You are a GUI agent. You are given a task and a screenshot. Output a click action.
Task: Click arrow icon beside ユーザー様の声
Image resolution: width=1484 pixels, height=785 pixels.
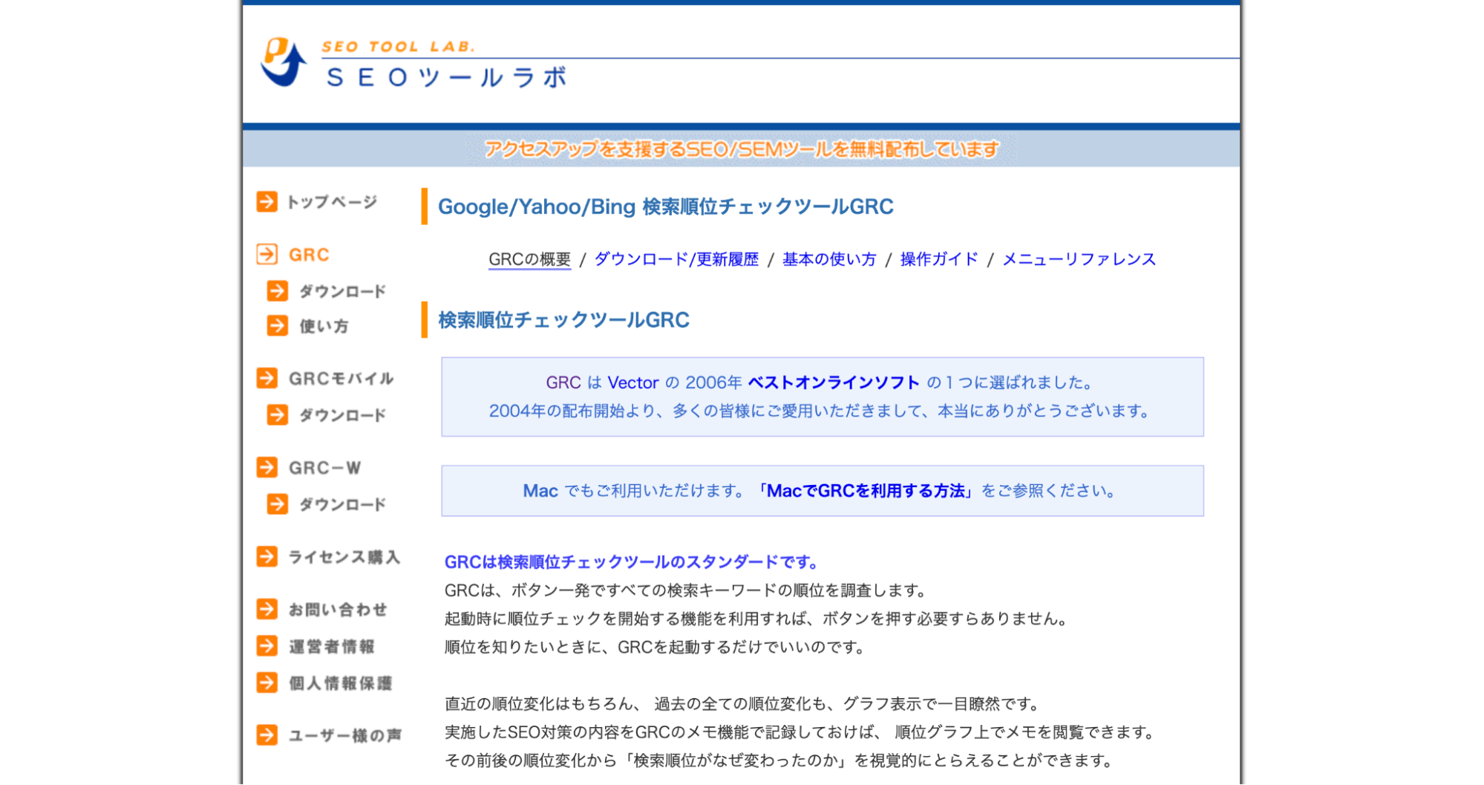click(x=267, y=735)
